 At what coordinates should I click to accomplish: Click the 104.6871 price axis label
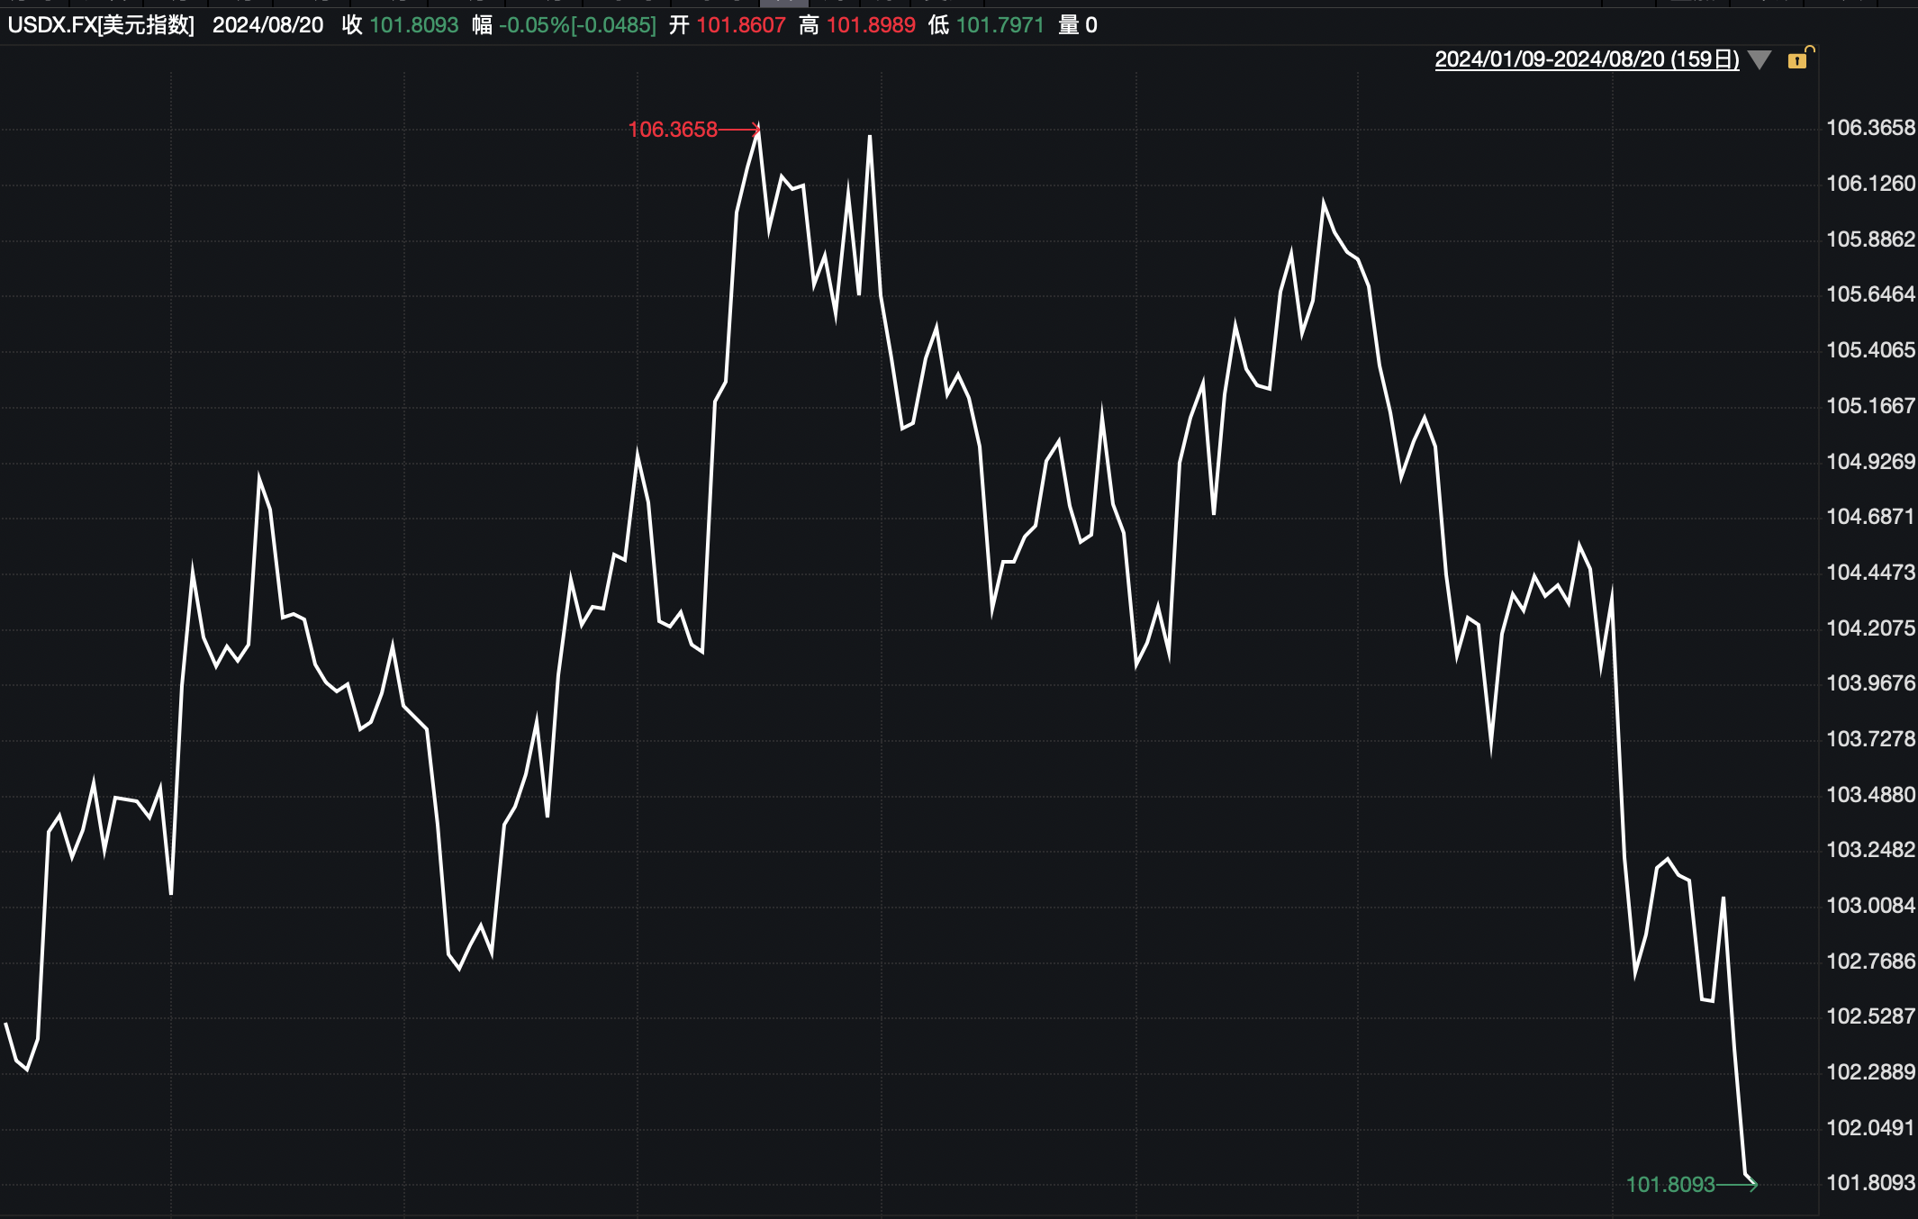pos(1869,517)
